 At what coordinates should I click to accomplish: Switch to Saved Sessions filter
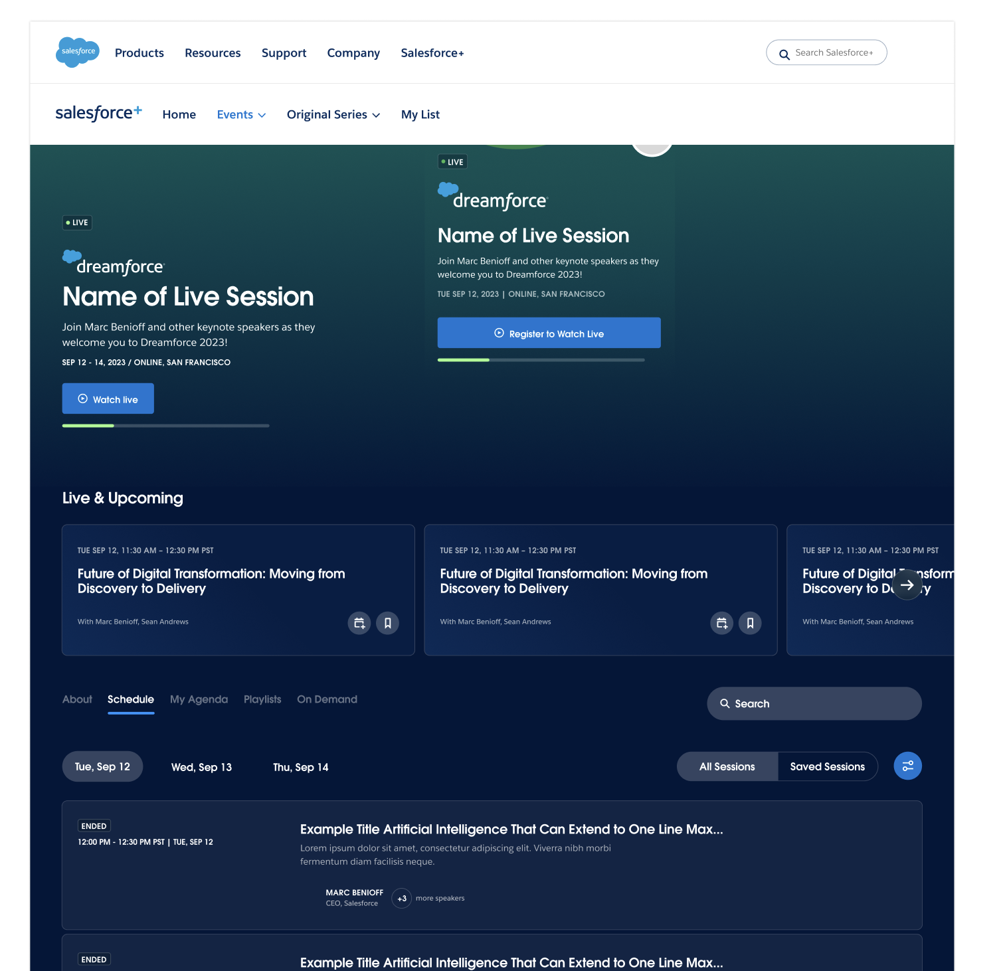click(x=828, y=766)
